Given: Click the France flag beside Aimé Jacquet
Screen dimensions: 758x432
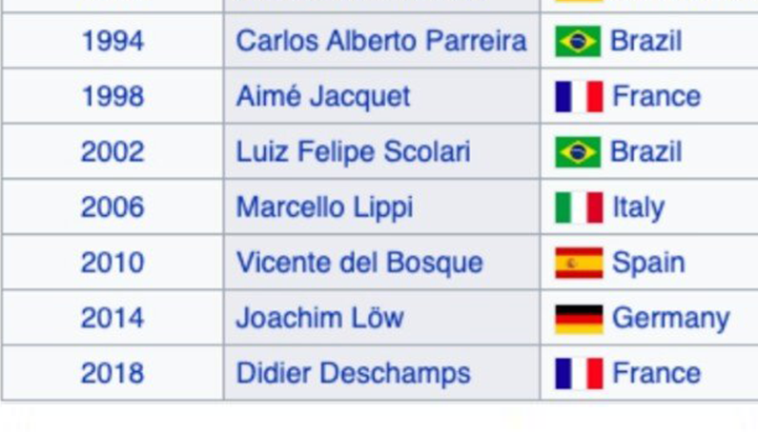Looking at the screenshot, I should [579, 96].
